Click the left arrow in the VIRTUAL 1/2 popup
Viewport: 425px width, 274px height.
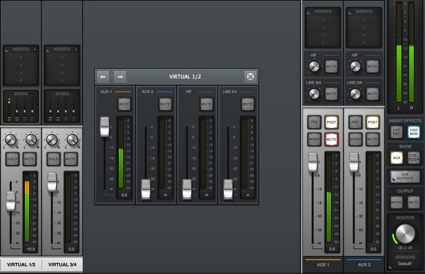(102, 77)
